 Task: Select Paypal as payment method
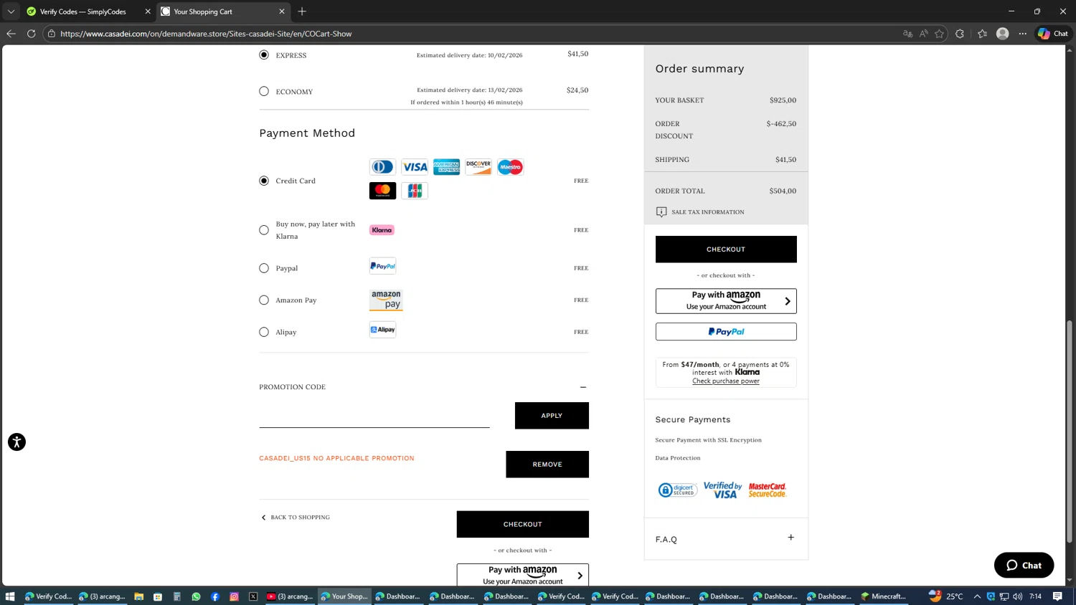[264, 268]
